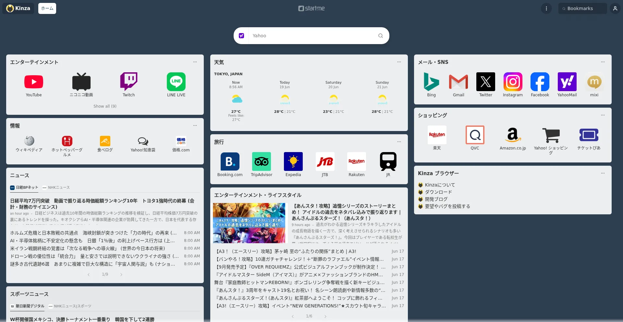The image size is (623, 322).
Task: Click the Bookmarks search field
Action: 583,8
